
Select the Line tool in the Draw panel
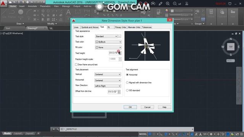pos(4,14)
